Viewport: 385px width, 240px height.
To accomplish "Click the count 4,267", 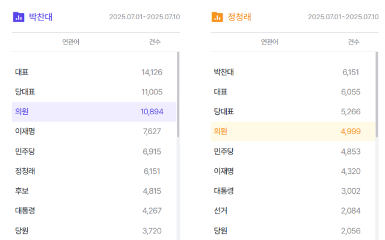I will click(152, 211).
